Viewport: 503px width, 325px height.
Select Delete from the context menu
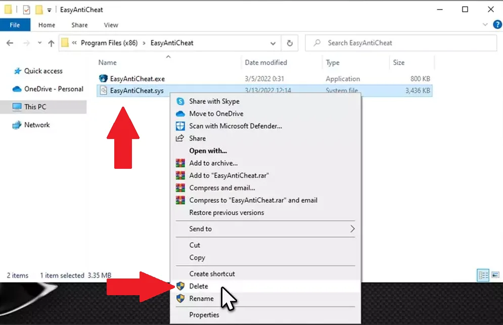tap(198, 286)
